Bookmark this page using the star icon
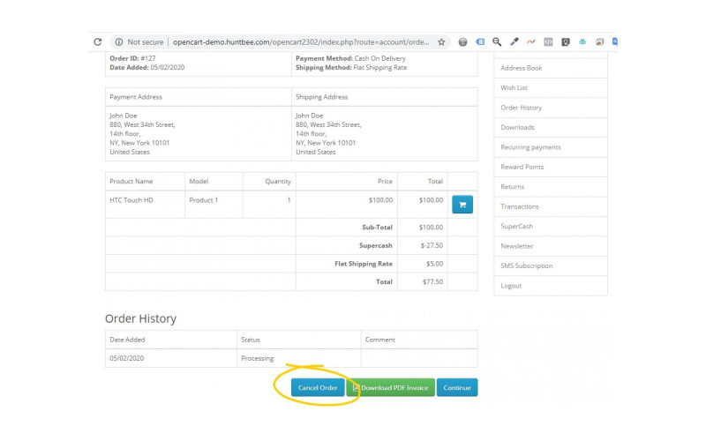This screenshot has height=441, width=706. coord(441,41)
